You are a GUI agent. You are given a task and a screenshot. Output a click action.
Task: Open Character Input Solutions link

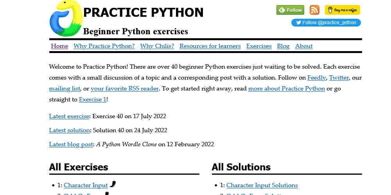[262, 185]
